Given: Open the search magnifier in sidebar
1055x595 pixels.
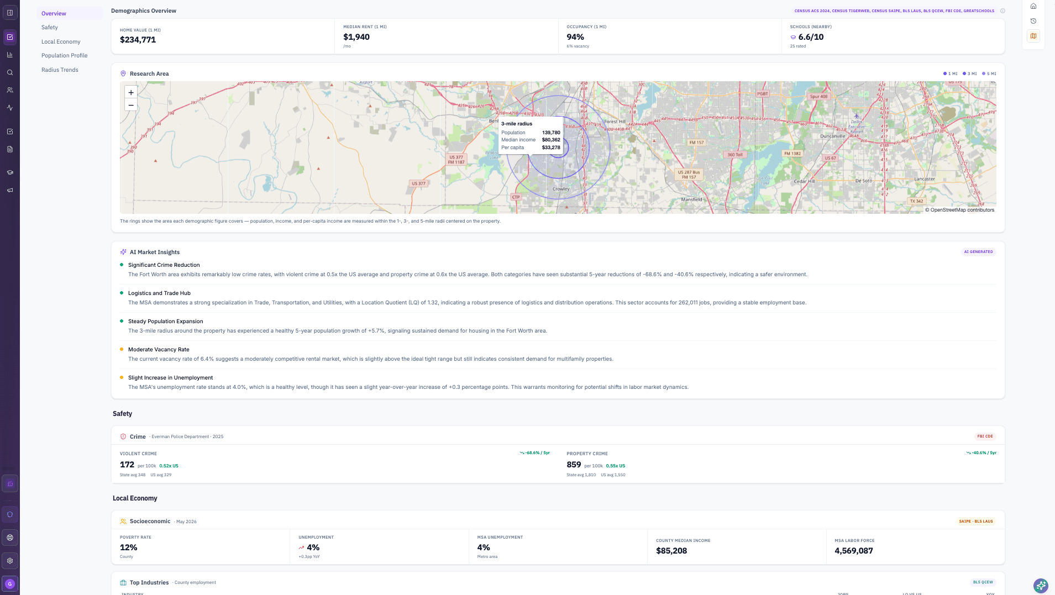Looking at the screenshot, I should (x=10, y=72).
